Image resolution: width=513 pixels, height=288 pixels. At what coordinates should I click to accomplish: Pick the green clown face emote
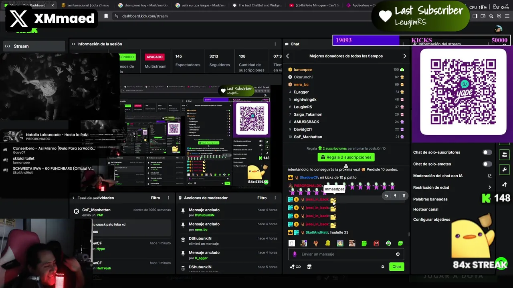click(x=388, y=243)
